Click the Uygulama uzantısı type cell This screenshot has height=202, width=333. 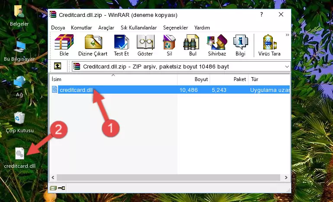point(270,90)
